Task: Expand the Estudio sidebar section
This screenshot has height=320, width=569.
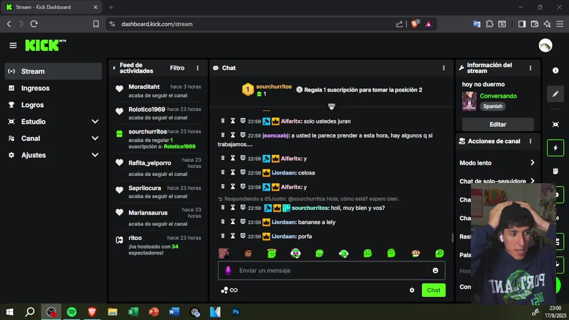Action: click(x=53, y=121)
